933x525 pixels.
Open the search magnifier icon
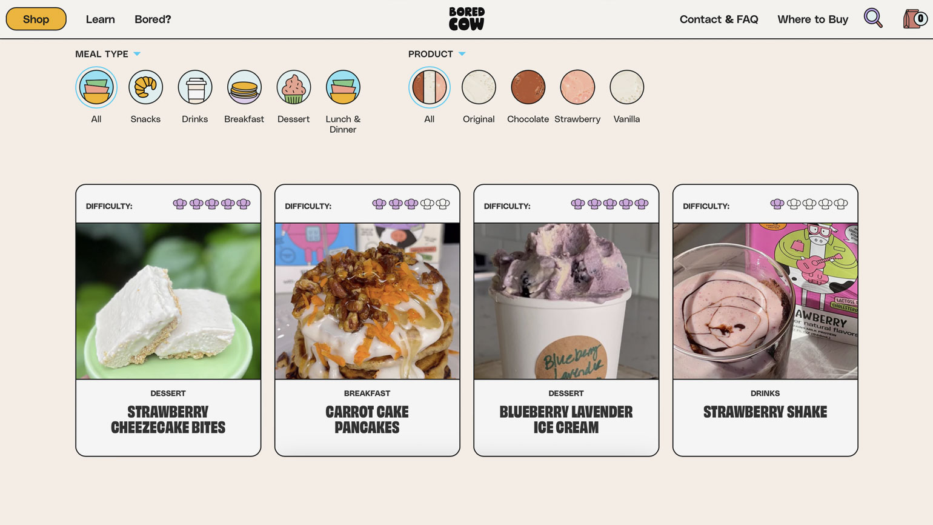[x=873, y=19]
